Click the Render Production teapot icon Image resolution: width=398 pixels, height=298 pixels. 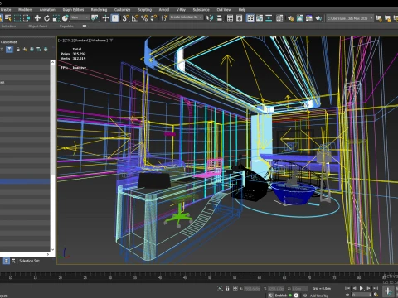318,18
